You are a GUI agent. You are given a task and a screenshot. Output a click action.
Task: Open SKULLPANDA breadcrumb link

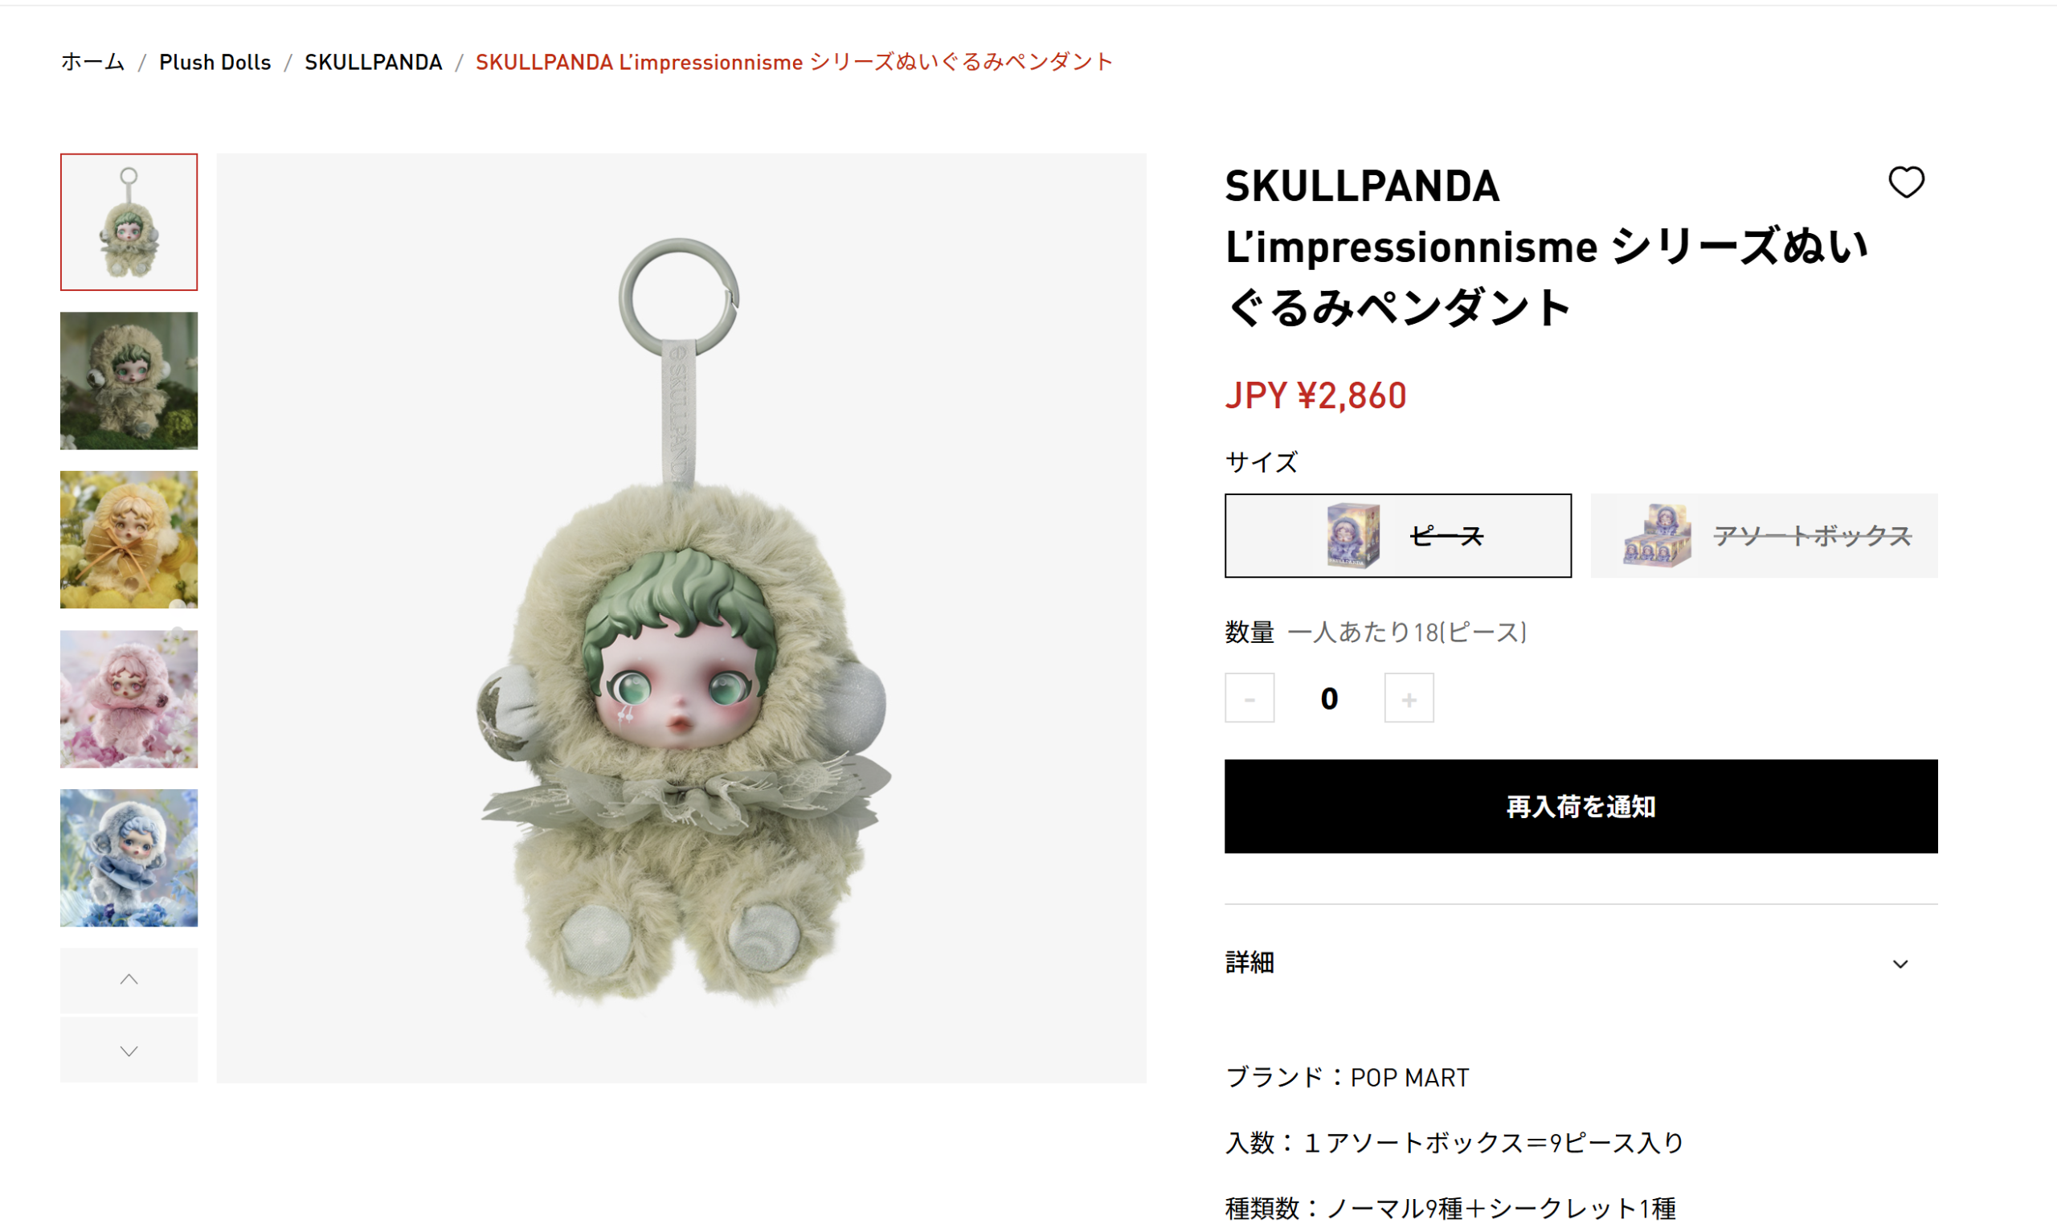click(373, 62)
